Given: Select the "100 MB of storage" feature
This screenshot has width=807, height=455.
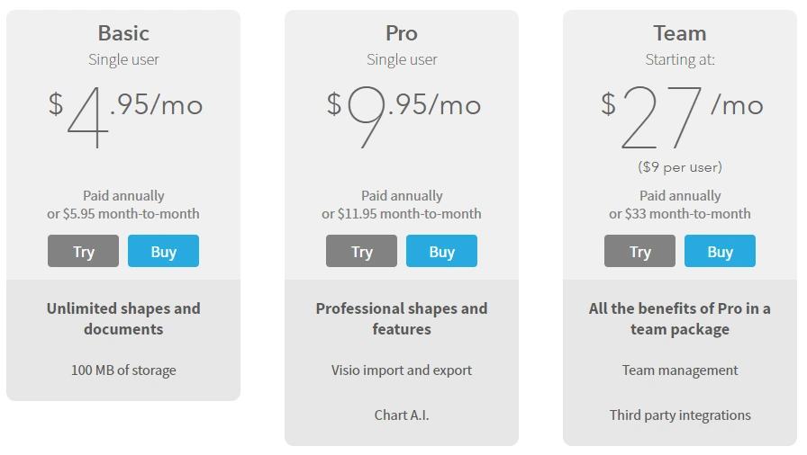Looking at the screenshot, I should pyautogui.click(x=123, y=370).
